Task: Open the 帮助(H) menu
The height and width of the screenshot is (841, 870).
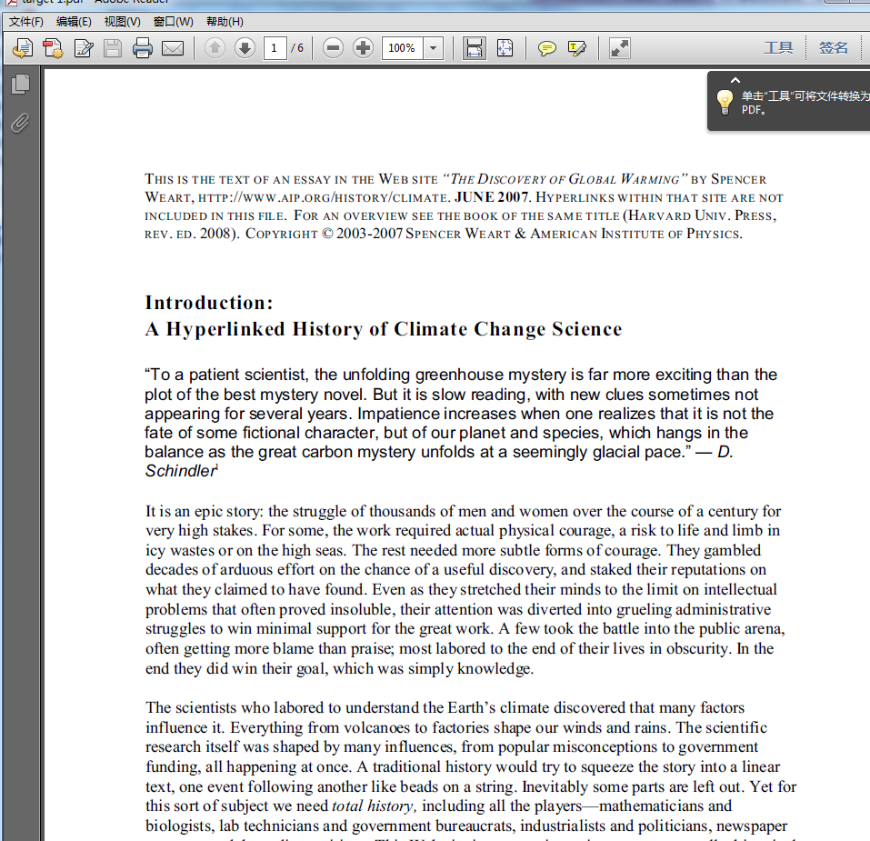Action: (x=225, y=22)
